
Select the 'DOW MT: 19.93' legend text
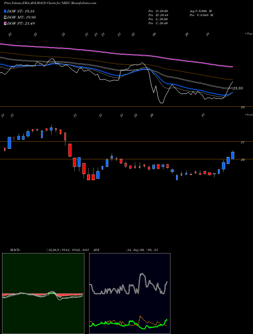click(x=22, y=18)
